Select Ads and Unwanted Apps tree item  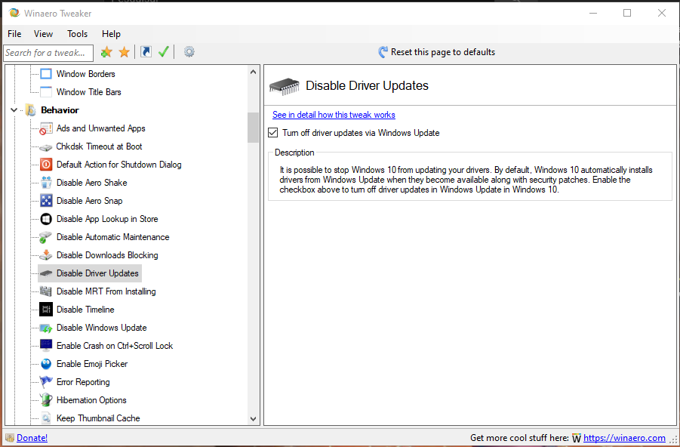tap(100, 128)
